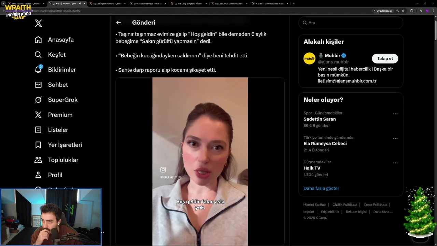The height and width of the screenshot is (246, 437).
Task: Follow Muhbir with the Takip et button
Action: 385,58
